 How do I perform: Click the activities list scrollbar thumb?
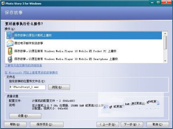[x=165, y=42]
